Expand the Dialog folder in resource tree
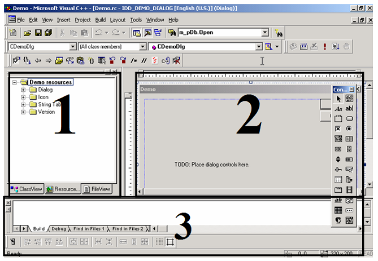378x261 pixels. 24,90
